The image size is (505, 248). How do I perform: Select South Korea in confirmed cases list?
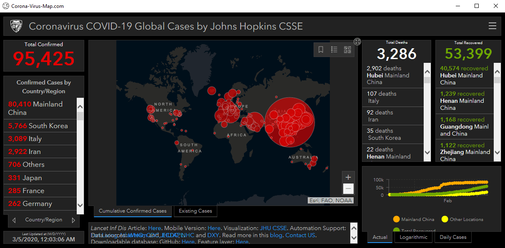pyautogui.click(x=40, y=126)
